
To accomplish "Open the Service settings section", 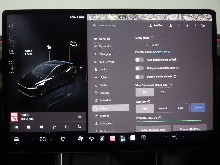I will coord(102,116).
